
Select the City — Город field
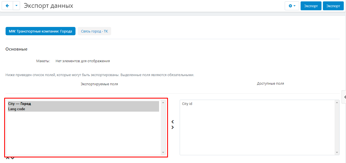point(20,104)
